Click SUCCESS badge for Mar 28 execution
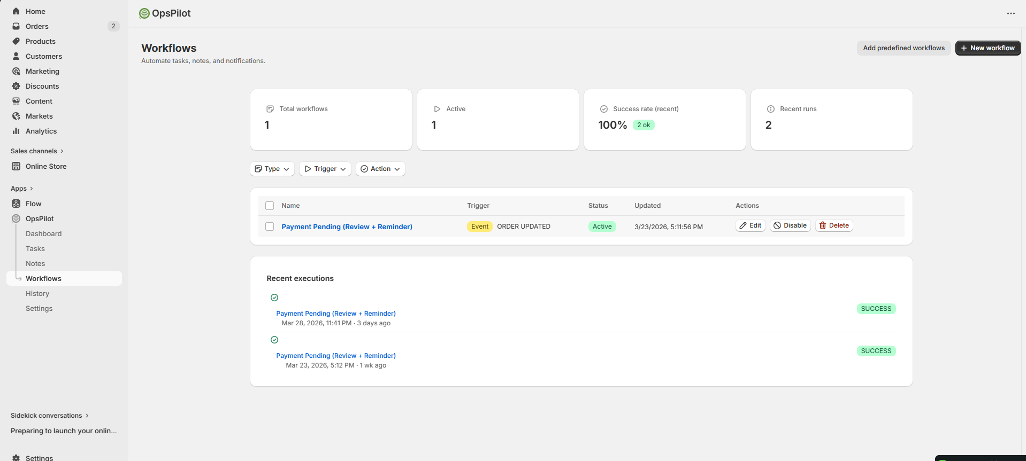 [x=876, y=309]
